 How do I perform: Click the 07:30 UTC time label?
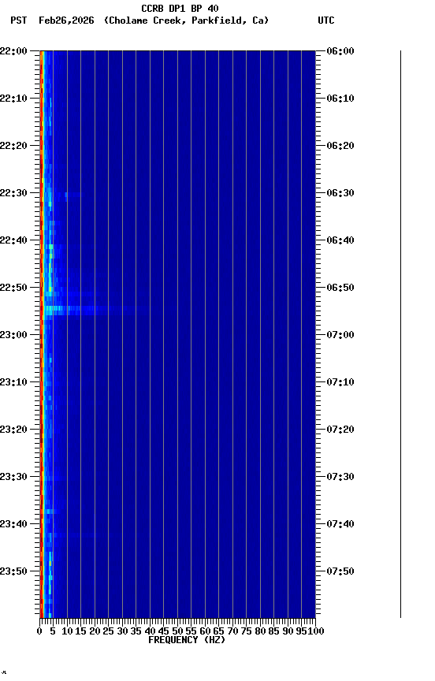[x=340, y=478]
